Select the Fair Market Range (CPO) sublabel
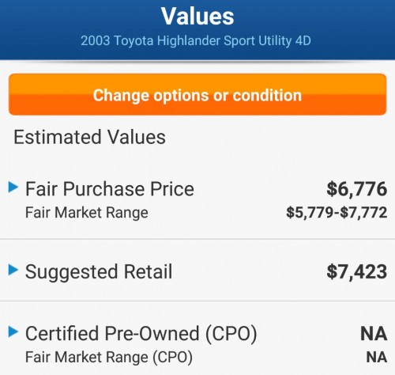 (x=109, y=358)
